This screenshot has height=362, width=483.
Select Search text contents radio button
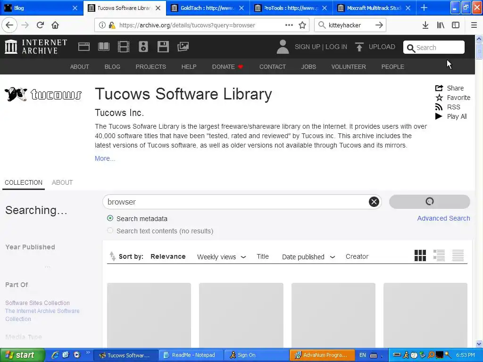110,230
